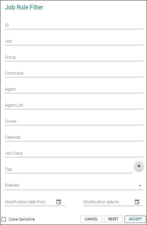Focus the Owner input field

click(x=74, y=121)
